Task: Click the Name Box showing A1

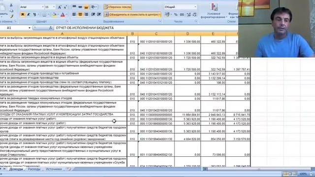Action: click(14, 28)
